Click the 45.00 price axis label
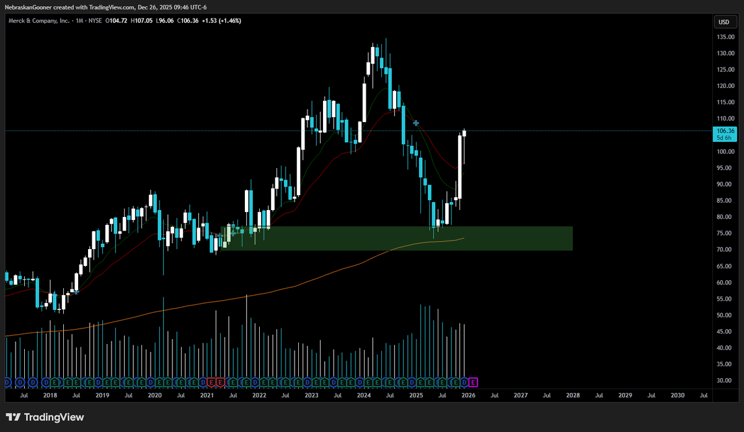 pos(725,332)
